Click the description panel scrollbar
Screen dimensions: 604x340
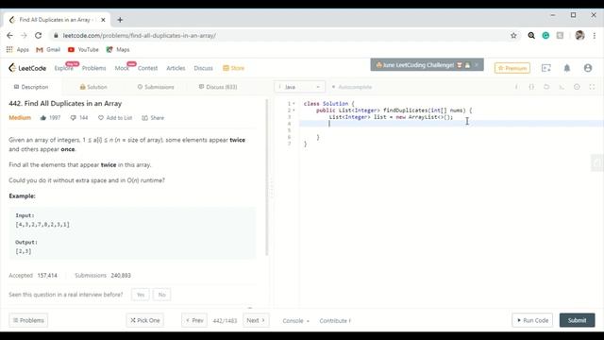(x=266, y=178)
